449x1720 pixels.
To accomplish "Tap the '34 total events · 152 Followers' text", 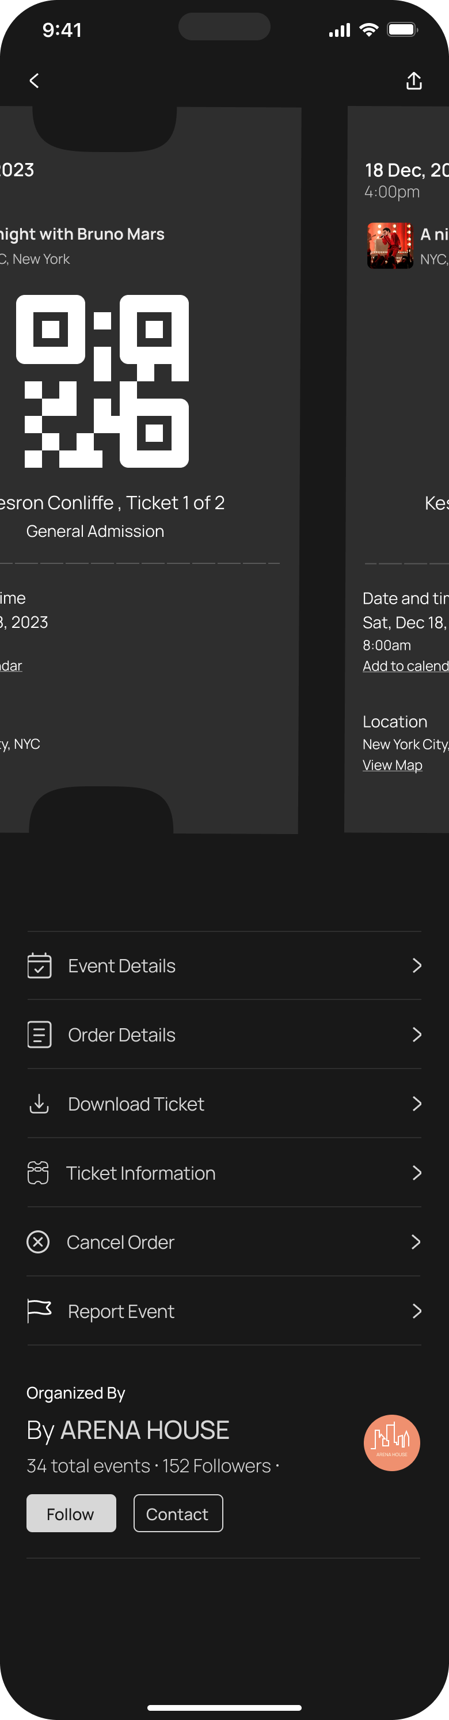I will click(x=150, y=1467).
